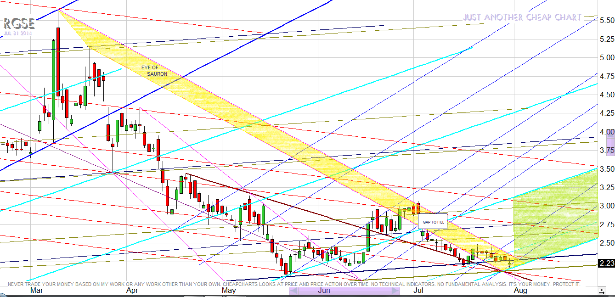Click the scroll-to-latest icon at bottom right

[602, 291]
